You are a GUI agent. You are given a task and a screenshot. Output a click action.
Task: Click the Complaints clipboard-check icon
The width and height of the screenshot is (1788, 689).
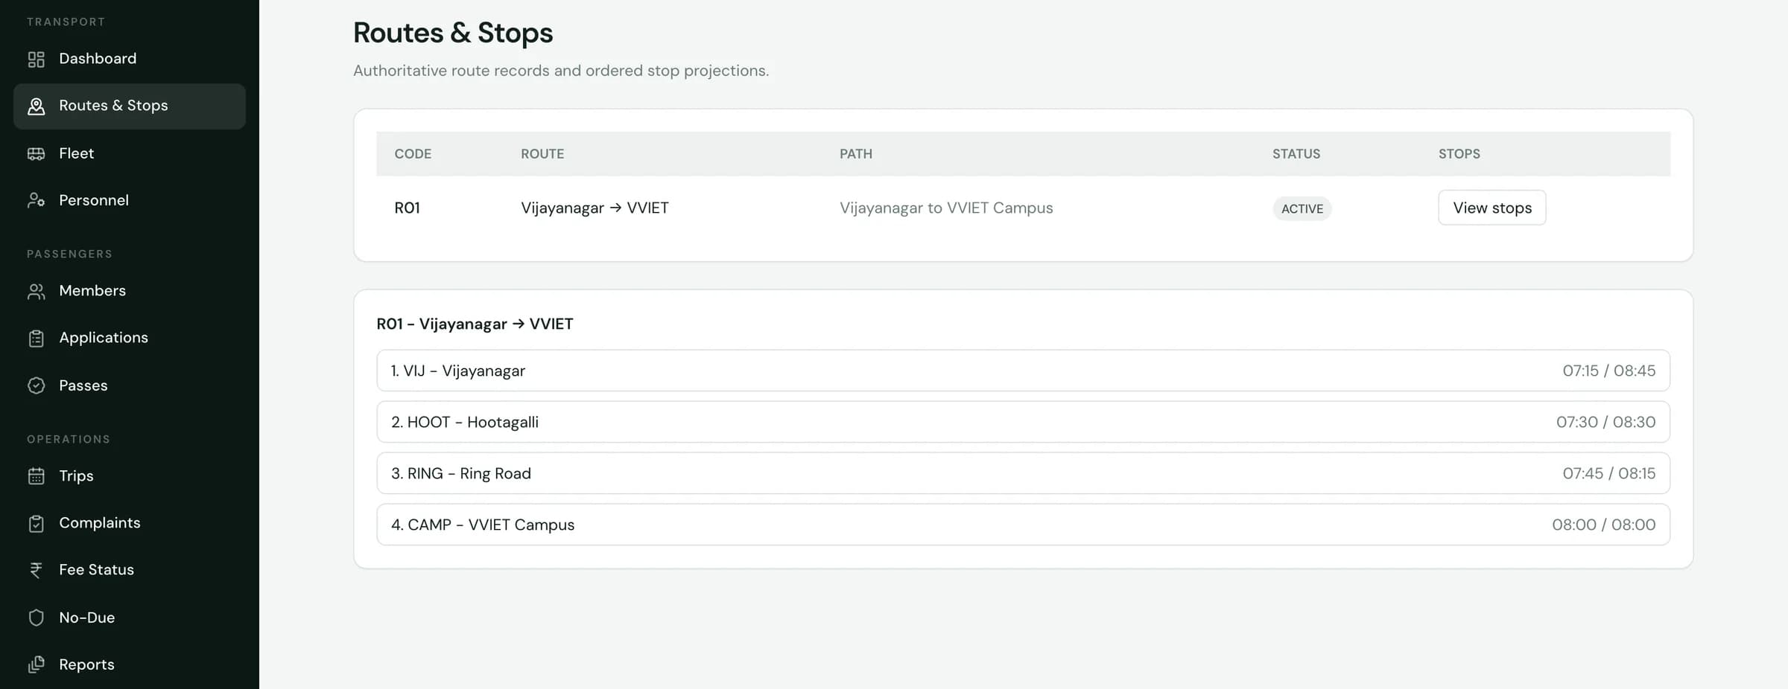(x=36, y=523)
